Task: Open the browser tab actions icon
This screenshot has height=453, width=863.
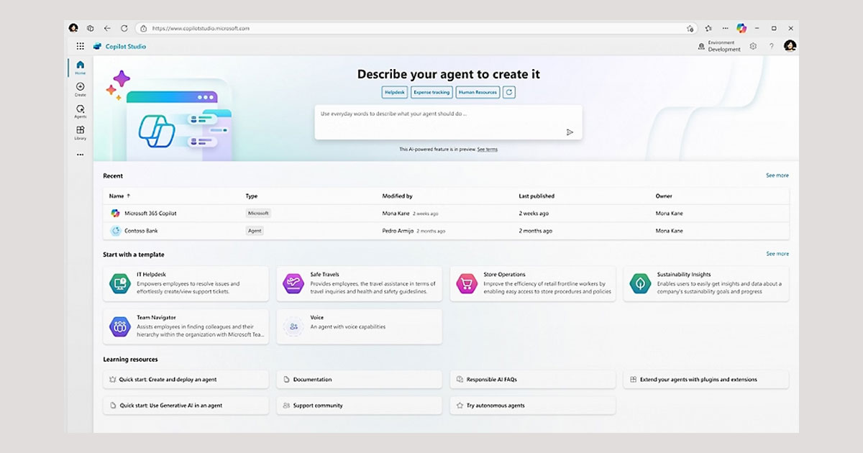Action: coord(91,28)
